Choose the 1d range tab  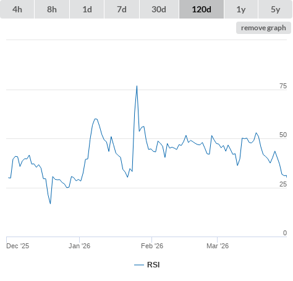87,9
